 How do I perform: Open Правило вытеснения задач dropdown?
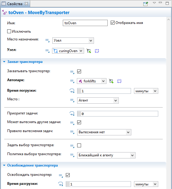click(x=104, y=132)
